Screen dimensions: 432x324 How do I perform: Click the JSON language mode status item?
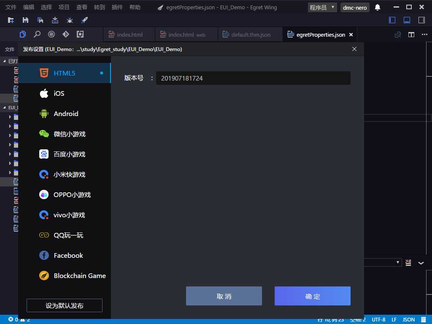(408, 320)
